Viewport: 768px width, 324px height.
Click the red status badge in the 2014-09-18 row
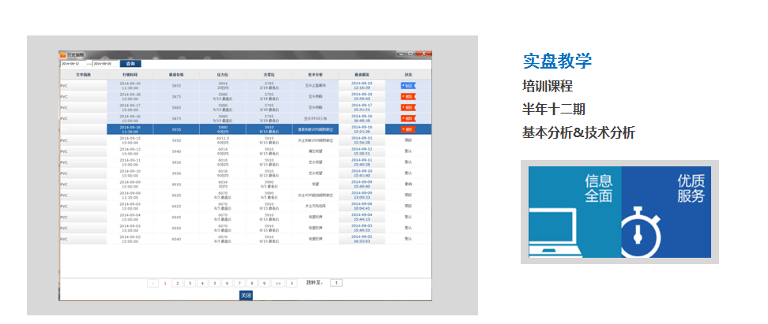pyautogui.click(x=408, y=96)
